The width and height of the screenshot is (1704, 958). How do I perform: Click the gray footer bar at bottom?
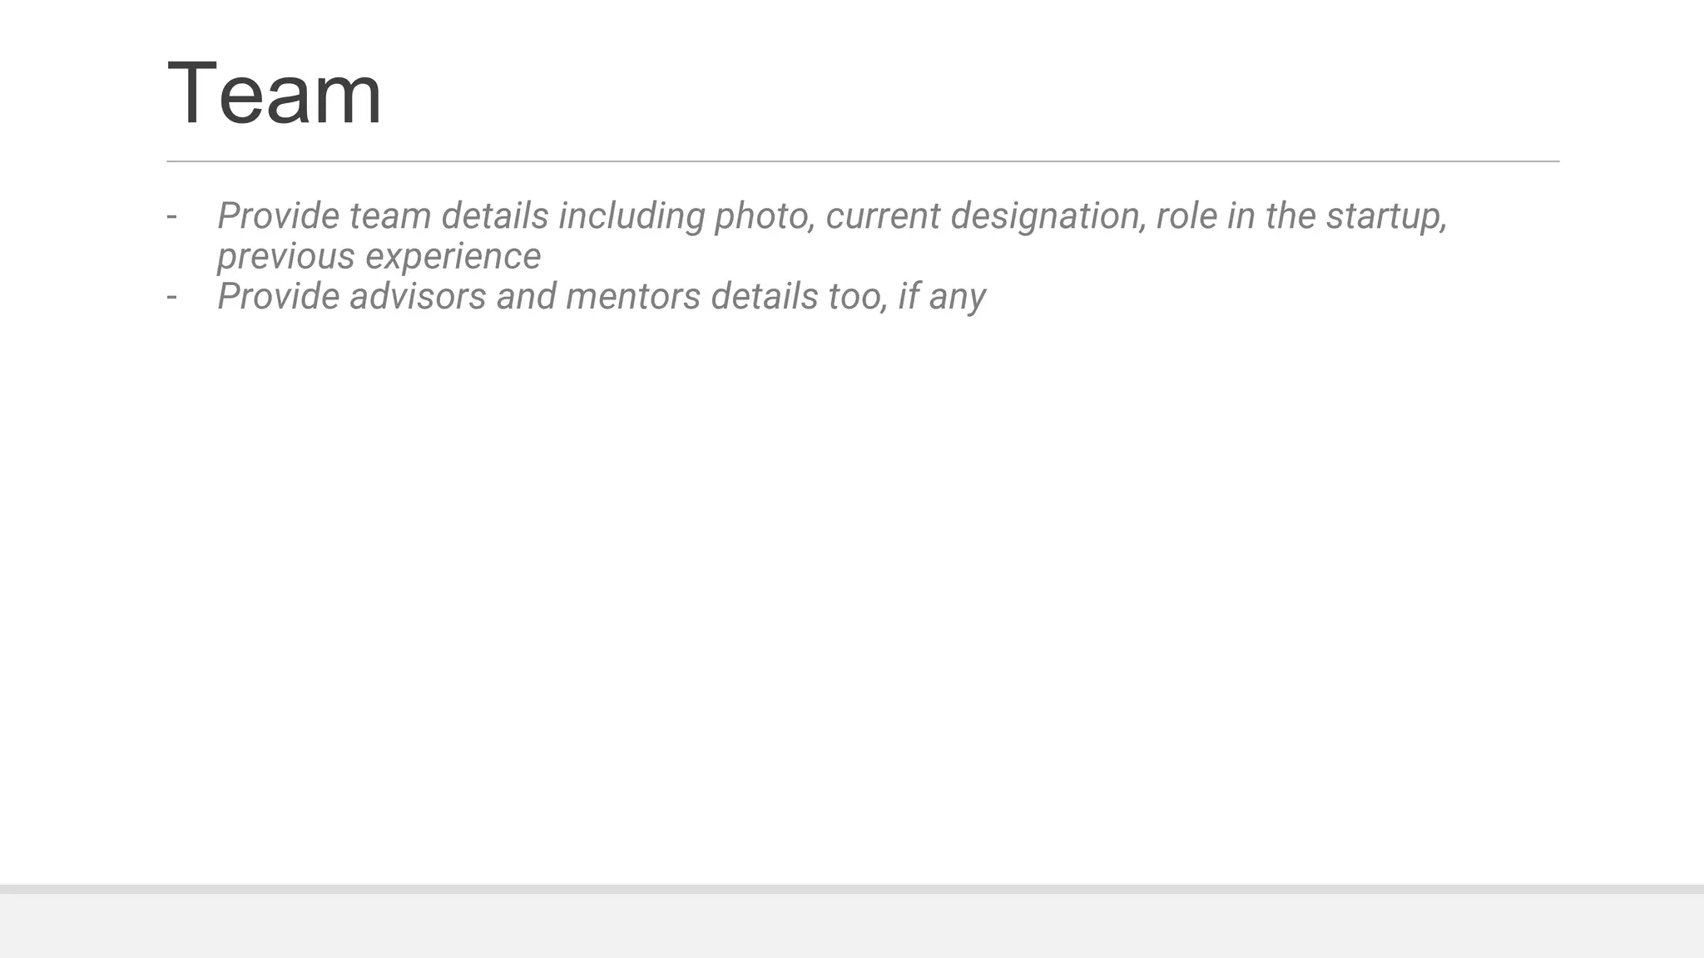[852, 926]
